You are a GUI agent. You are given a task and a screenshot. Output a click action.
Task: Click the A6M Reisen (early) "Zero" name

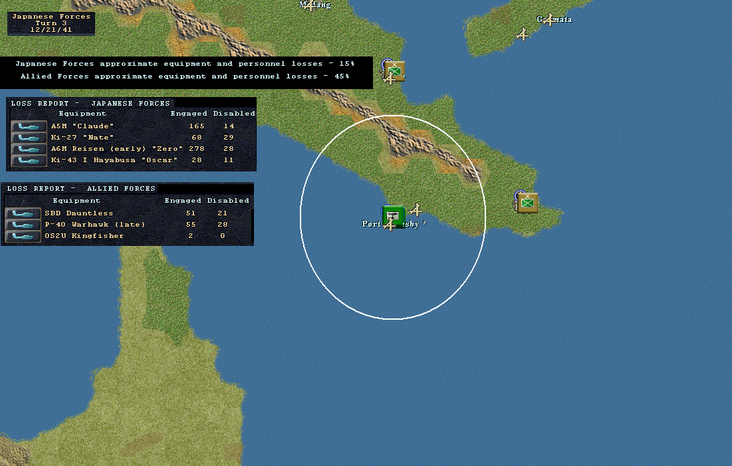point(117,148)
